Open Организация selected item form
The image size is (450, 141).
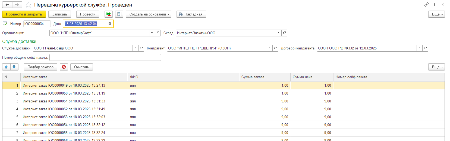point(158,33)
